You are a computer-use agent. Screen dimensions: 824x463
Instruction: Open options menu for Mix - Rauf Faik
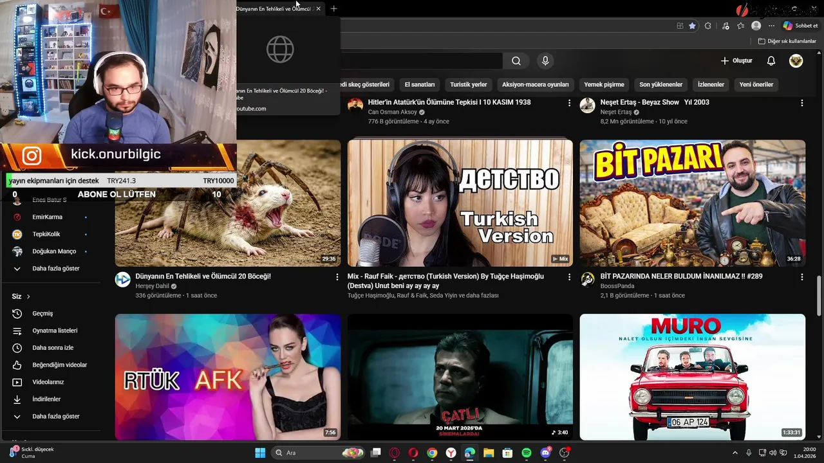569,277
